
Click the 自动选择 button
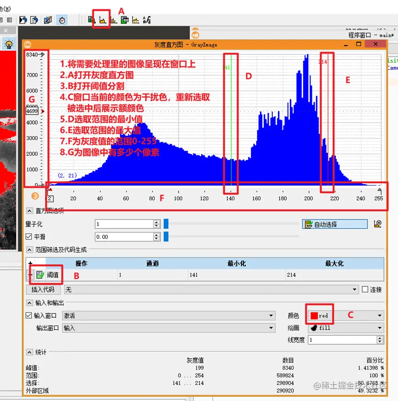(335, 224)
